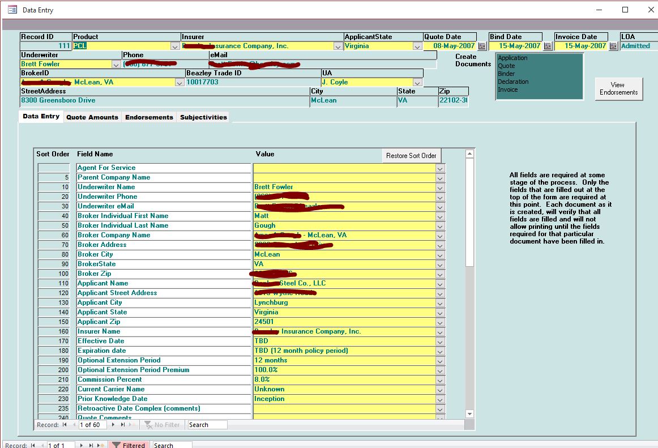Jump to last record in field subform

(123, 425)
